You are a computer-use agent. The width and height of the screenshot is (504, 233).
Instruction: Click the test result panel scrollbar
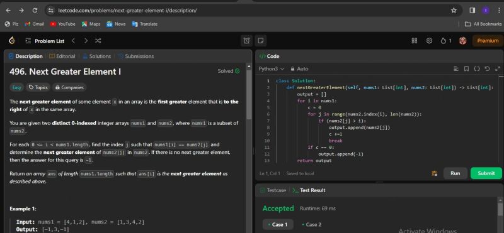500,209
